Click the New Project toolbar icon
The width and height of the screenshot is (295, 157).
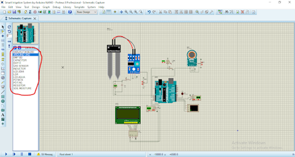point(4,12)
